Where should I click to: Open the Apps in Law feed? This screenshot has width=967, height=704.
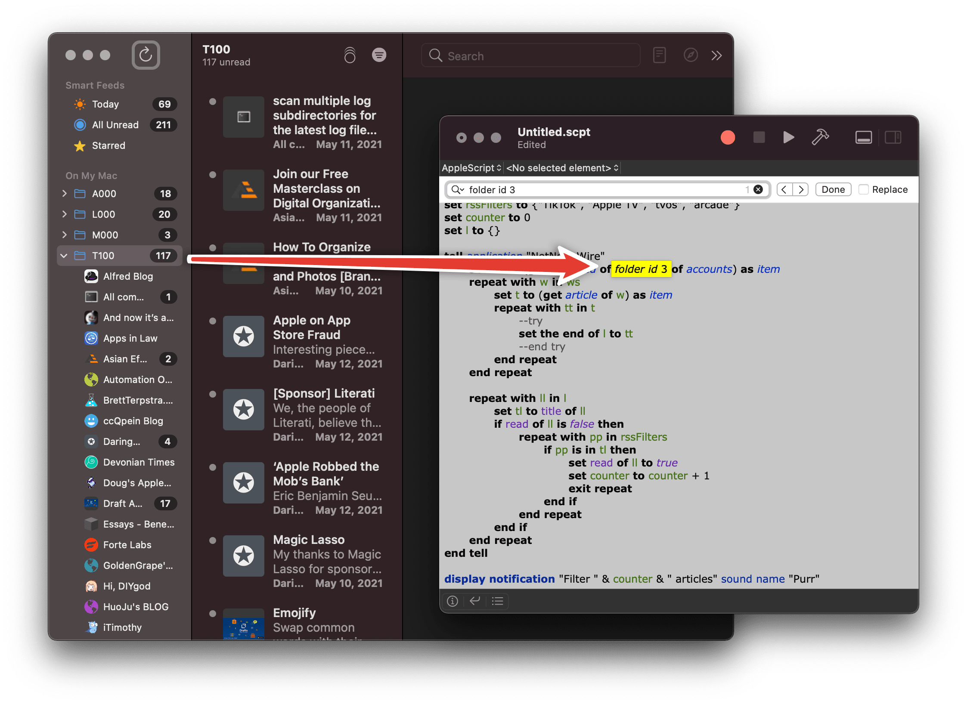(x=120, y=338)
